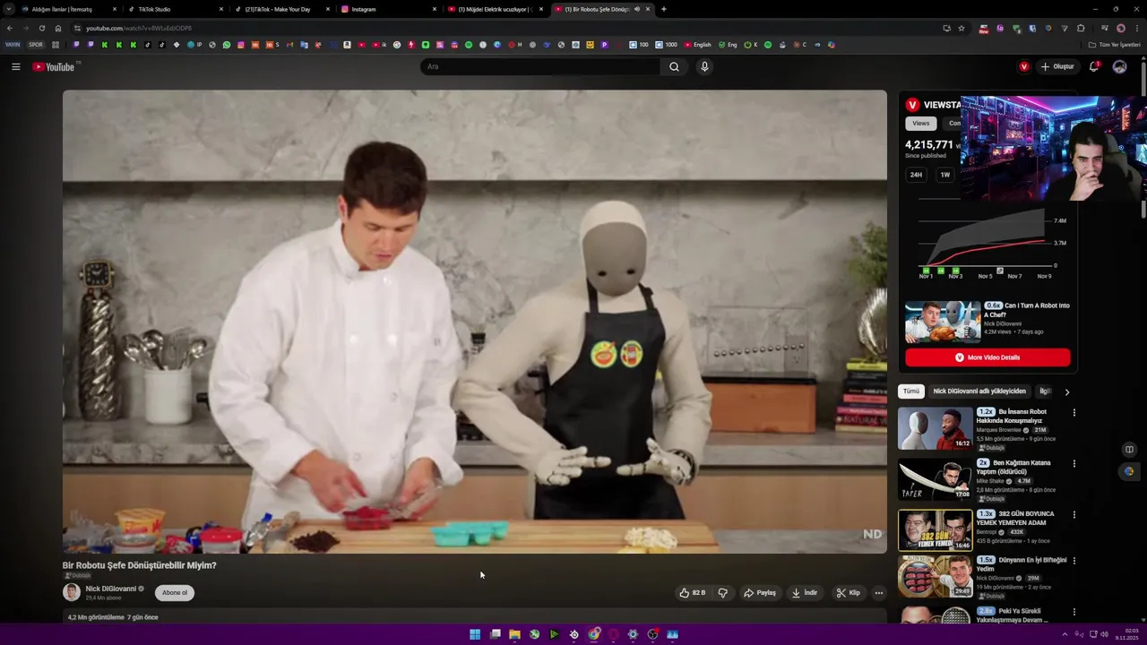
Task: Open the 'English' bookmark
Action: 697,45
